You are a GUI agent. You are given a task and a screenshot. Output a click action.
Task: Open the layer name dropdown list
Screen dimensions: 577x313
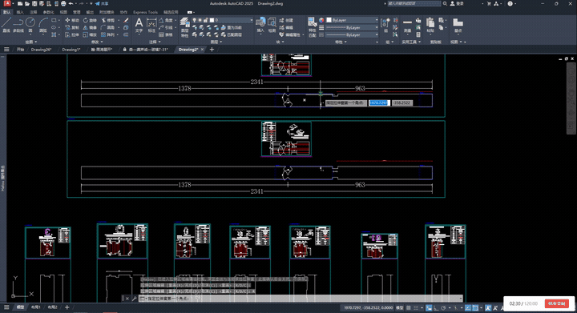click(x=252, y=20)
